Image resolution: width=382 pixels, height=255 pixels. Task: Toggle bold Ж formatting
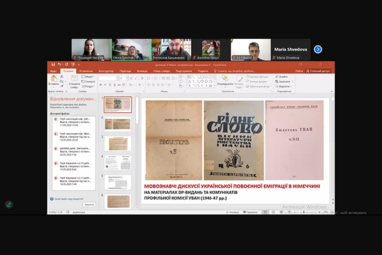[101, 85]
